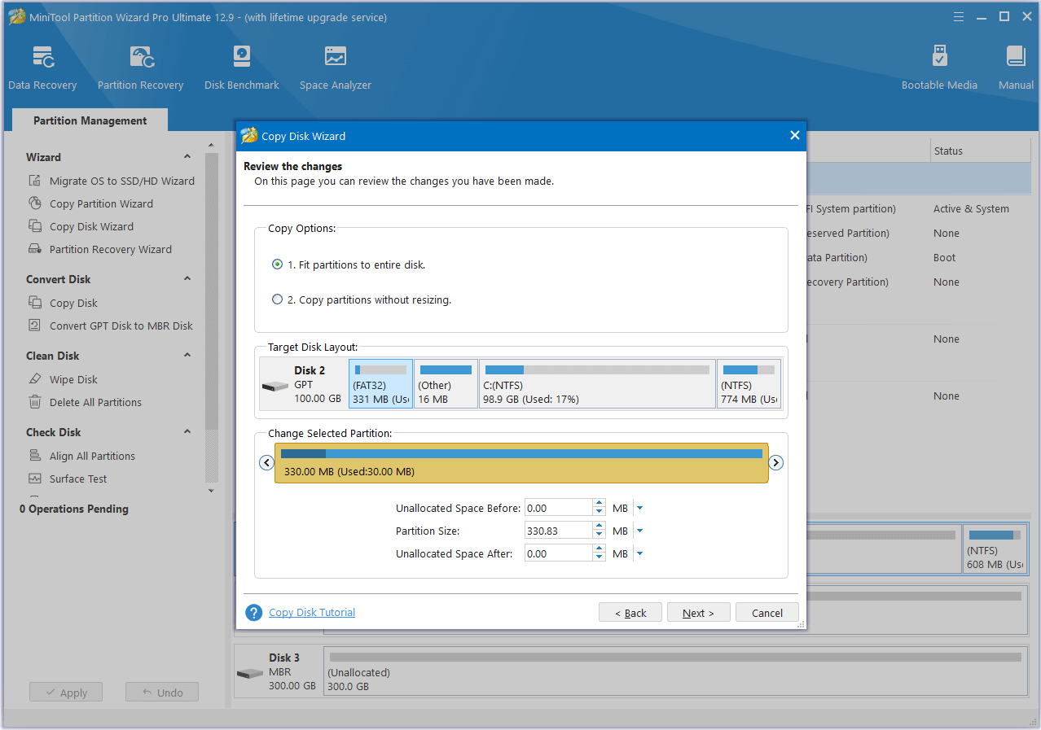1041x730 pixels.
Task: Click the Back button
Action: 630,613
